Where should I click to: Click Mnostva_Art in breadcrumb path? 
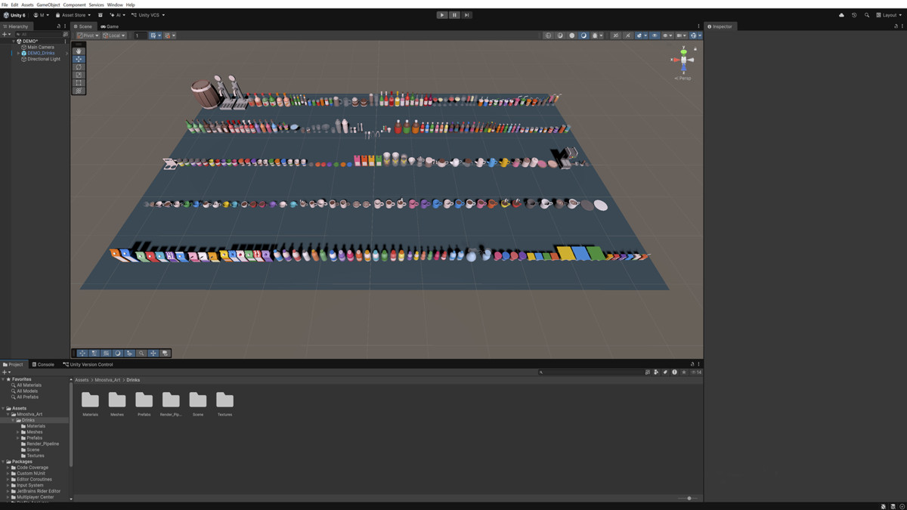point(107,380)
